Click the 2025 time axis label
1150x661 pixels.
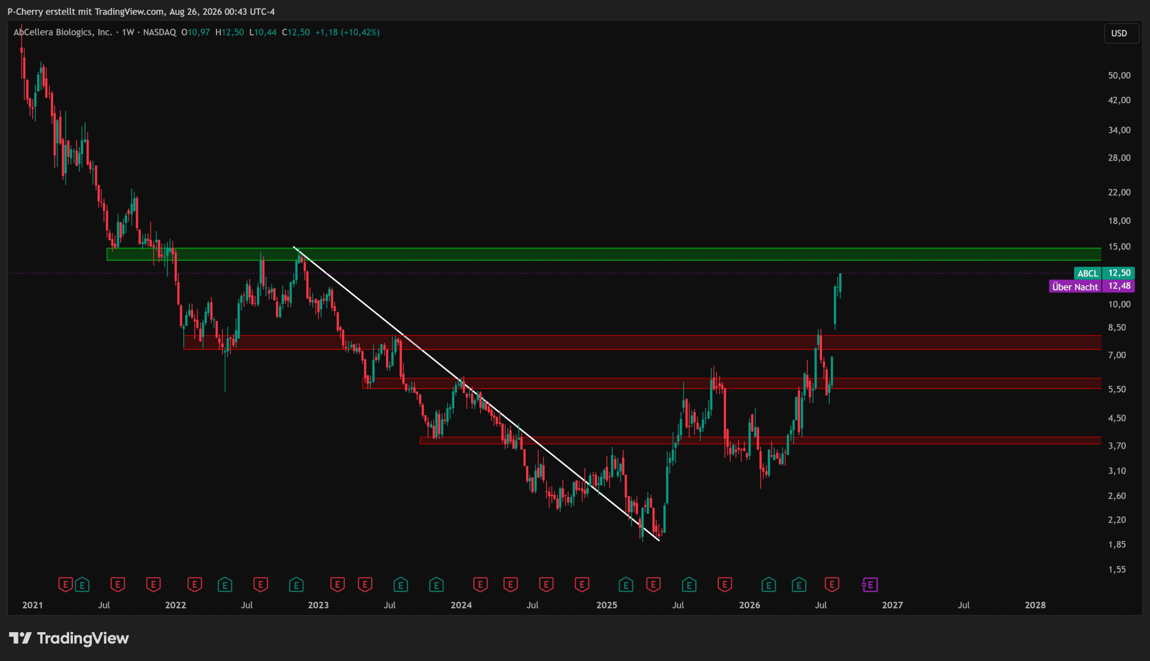[607, 605]
